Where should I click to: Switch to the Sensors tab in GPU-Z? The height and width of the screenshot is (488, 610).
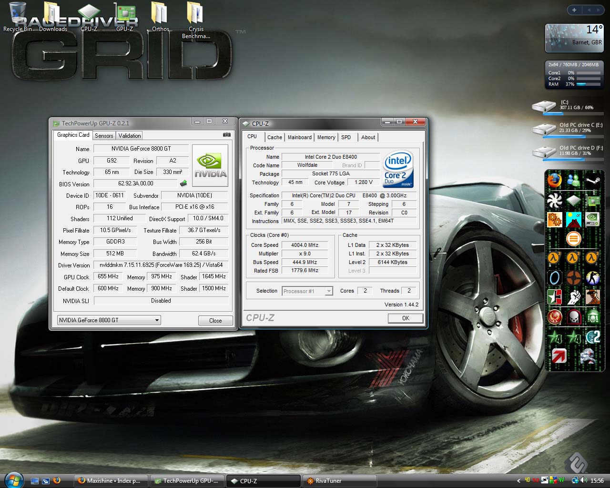point(104,136)
